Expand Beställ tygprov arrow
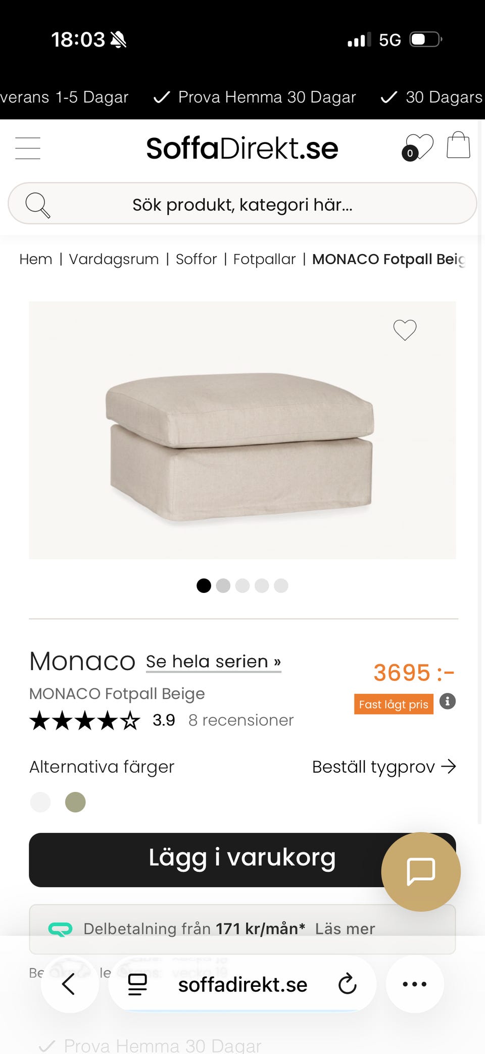Screen dimensions: 485x1054 click(448, 767)
